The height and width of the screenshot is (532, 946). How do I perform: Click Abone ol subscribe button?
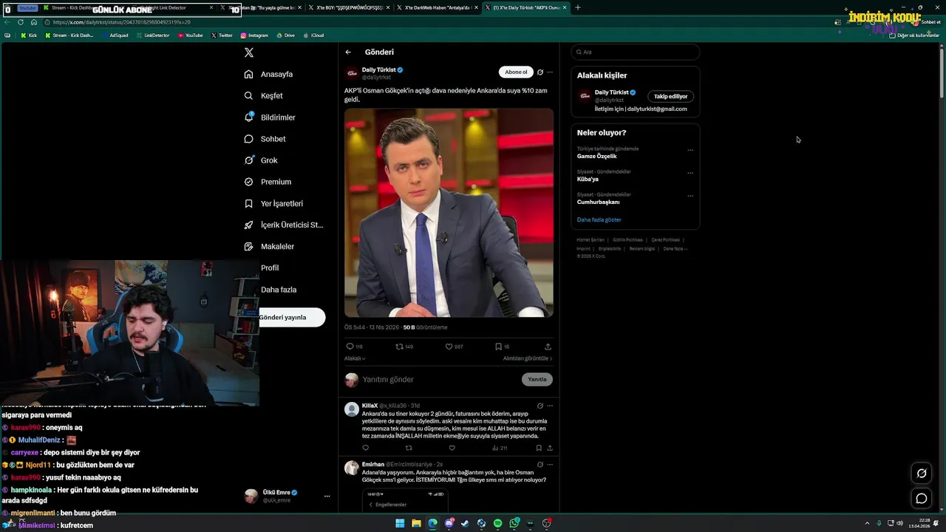point(516,72)
